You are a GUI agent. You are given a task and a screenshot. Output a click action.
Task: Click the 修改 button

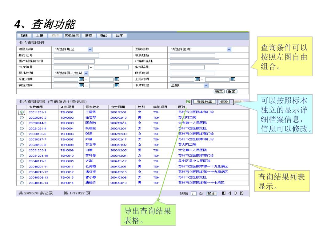coord(224,102)
